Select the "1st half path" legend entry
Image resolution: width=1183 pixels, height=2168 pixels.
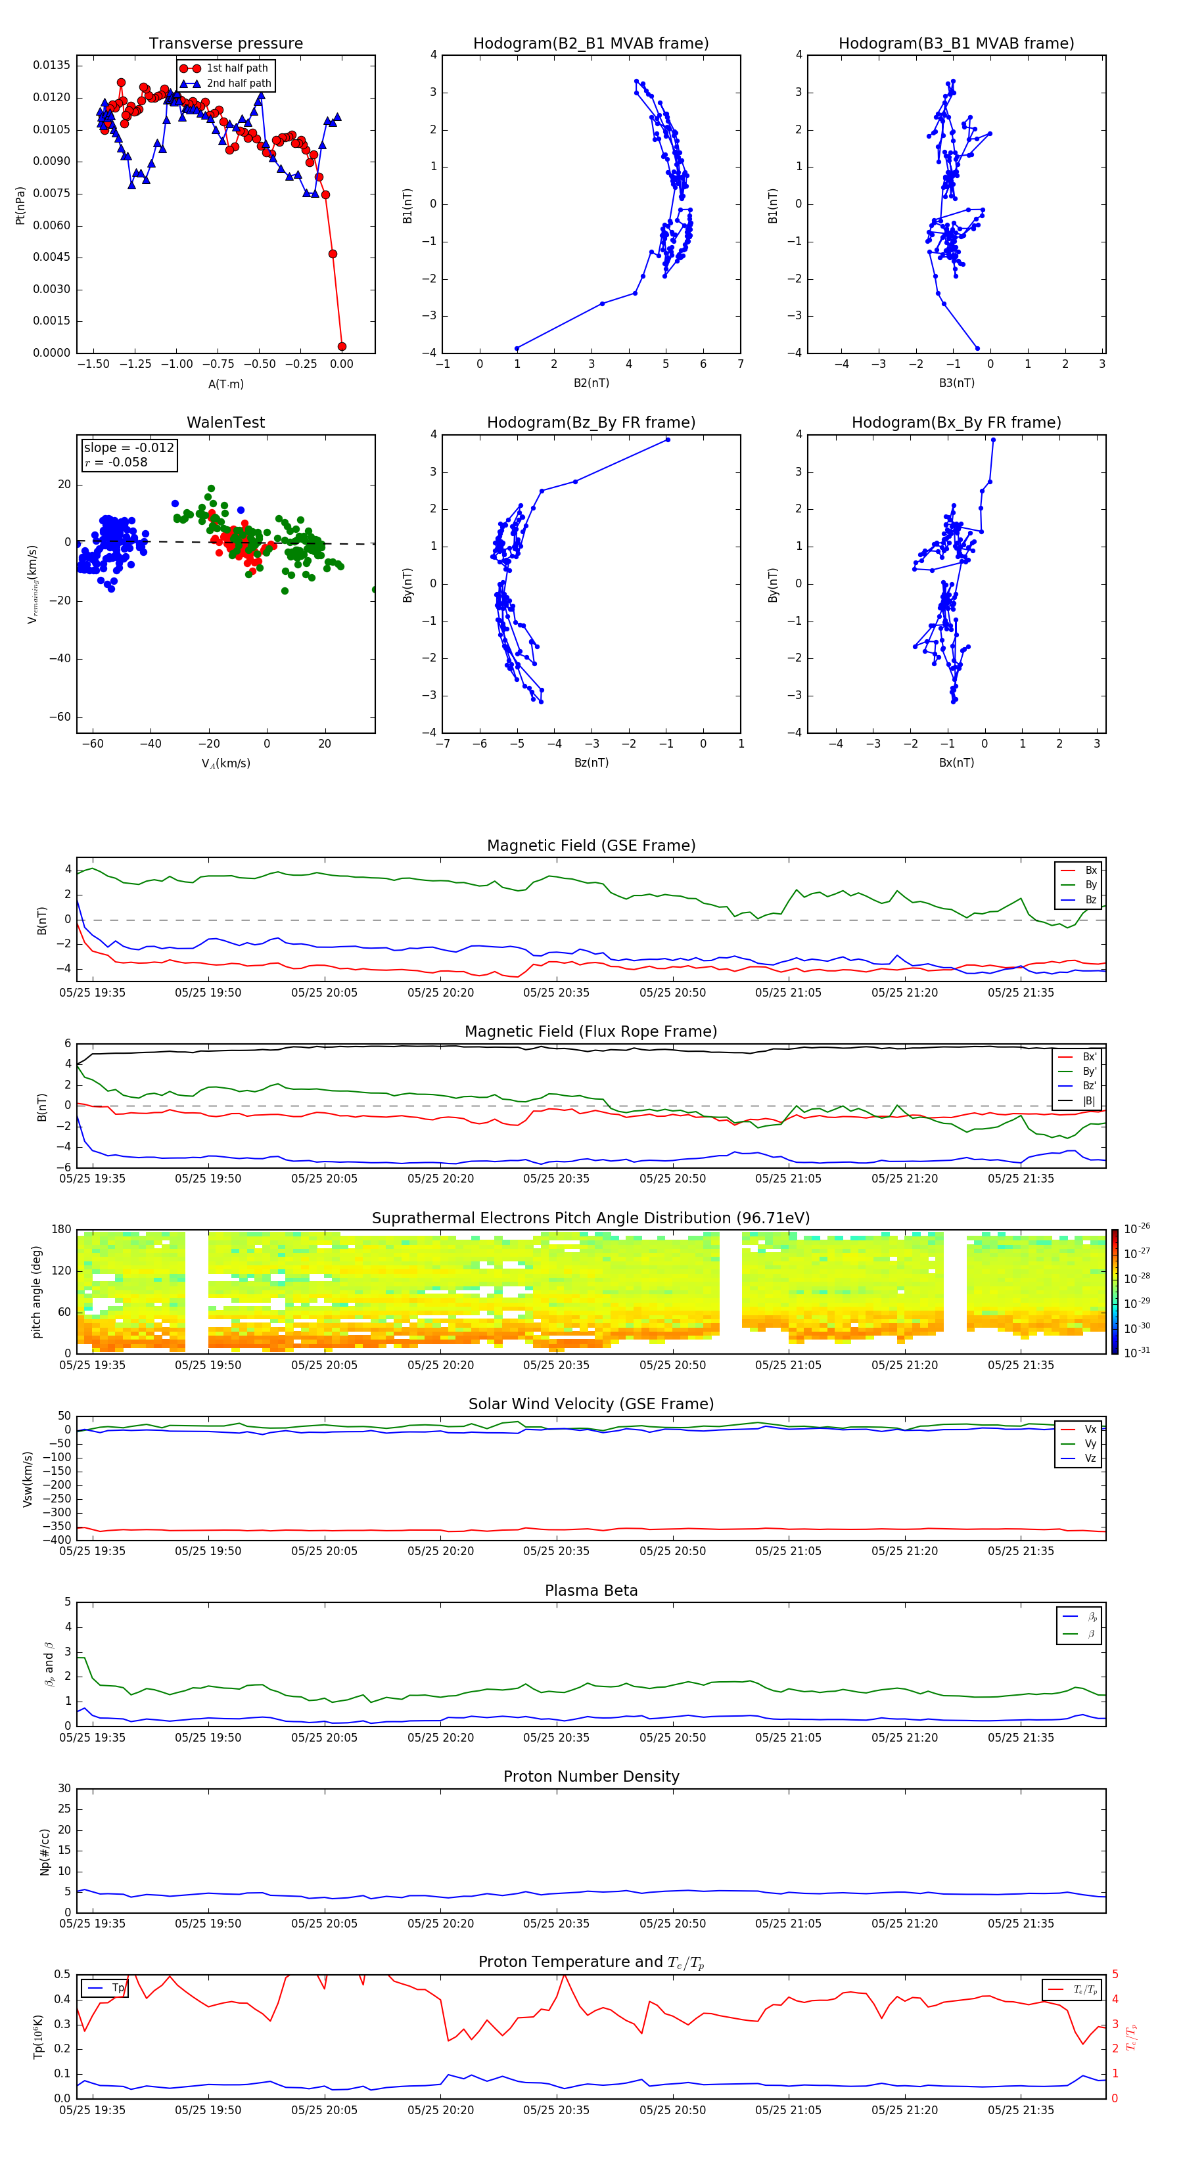click(x=225, y=68)
